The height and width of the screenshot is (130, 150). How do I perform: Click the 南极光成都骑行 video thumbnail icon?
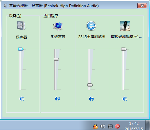[125, 26]
